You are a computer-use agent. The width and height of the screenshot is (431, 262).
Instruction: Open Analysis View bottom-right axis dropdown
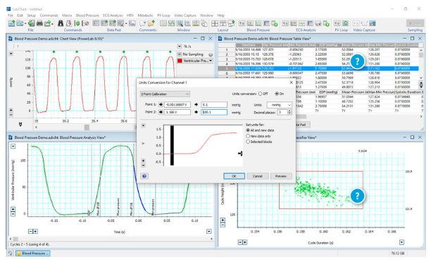[209, 232]
